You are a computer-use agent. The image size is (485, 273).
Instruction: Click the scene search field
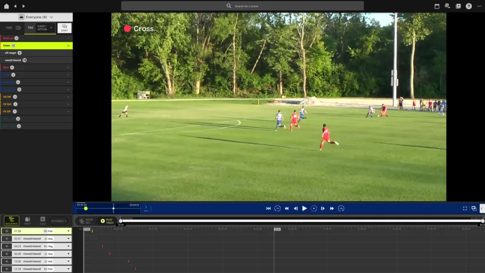[242, 6]
